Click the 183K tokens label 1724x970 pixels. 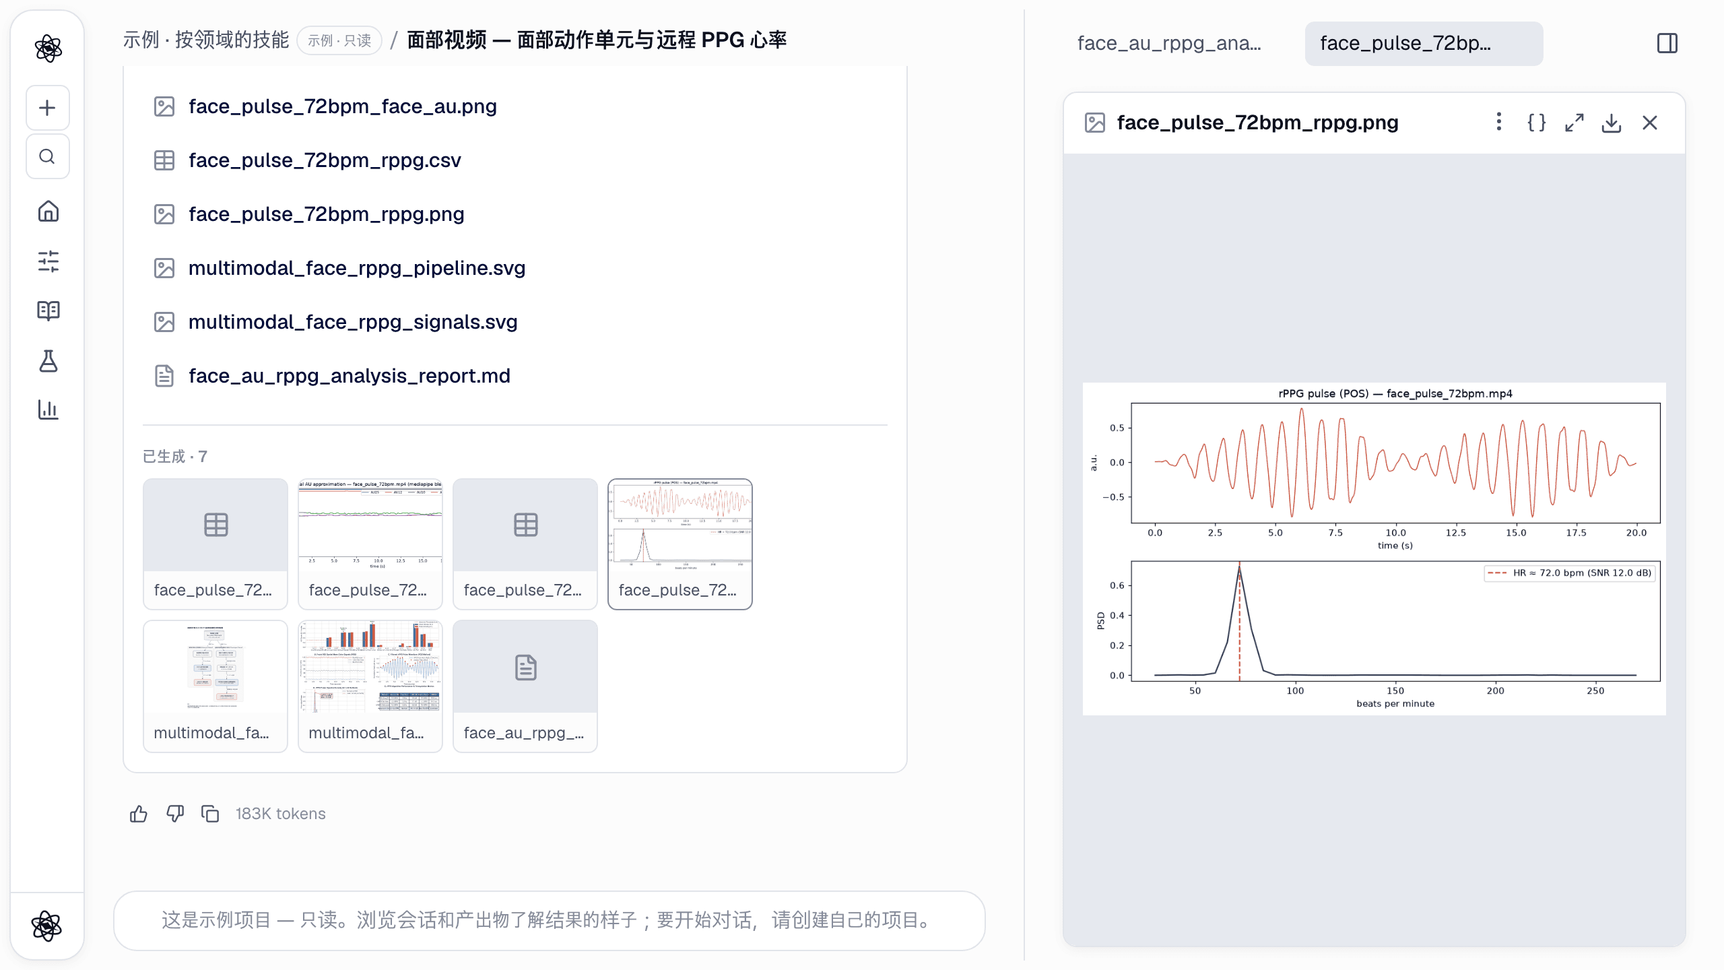(x=280, y=814)
